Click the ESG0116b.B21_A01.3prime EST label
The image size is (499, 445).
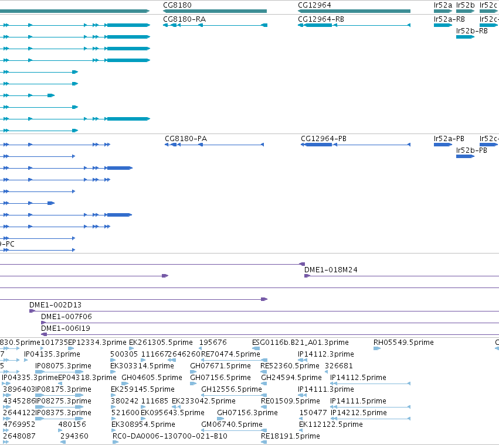point(300,343)
